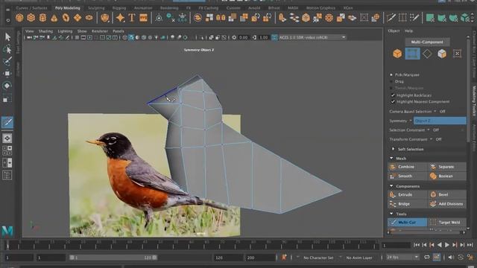
Task: Select the Drag radio option
Action: click(x=391, y=81)
